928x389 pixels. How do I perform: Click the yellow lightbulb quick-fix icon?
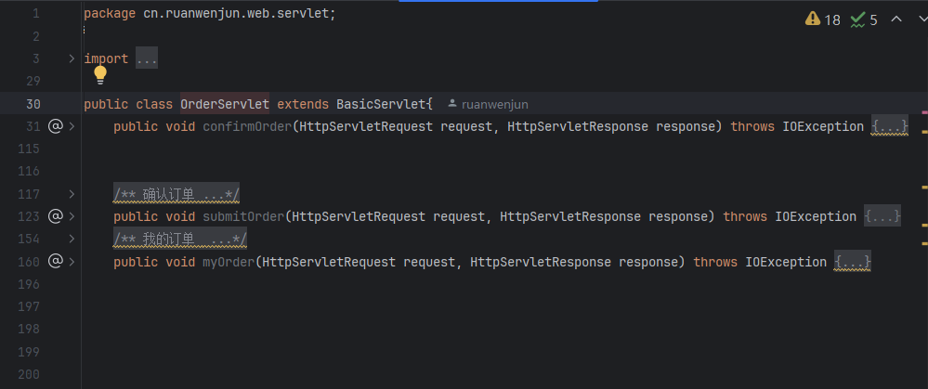99,75
